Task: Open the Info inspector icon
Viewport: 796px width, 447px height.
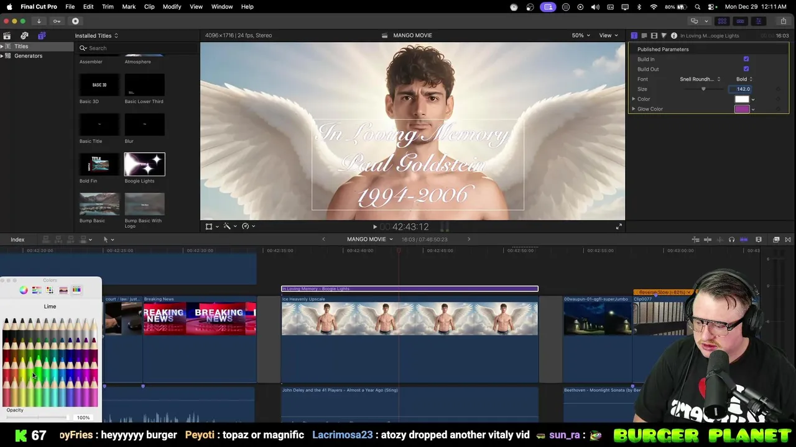Action: [x=674, y=35]
